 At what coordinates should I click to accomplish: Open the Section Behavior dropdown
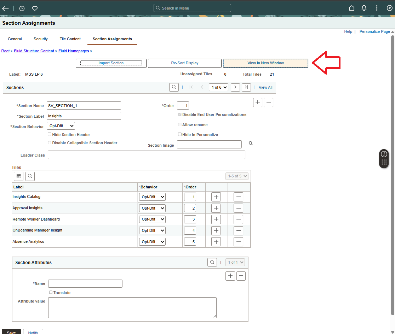point(61,125)
